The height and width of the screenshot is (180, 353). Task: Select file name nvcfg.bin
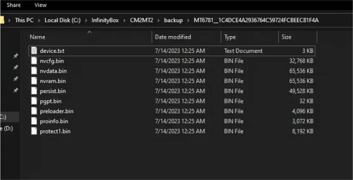point(52,61)
